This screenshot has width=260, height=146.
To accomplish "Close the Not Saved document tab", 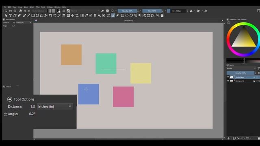I will click(x=222, y=21).
